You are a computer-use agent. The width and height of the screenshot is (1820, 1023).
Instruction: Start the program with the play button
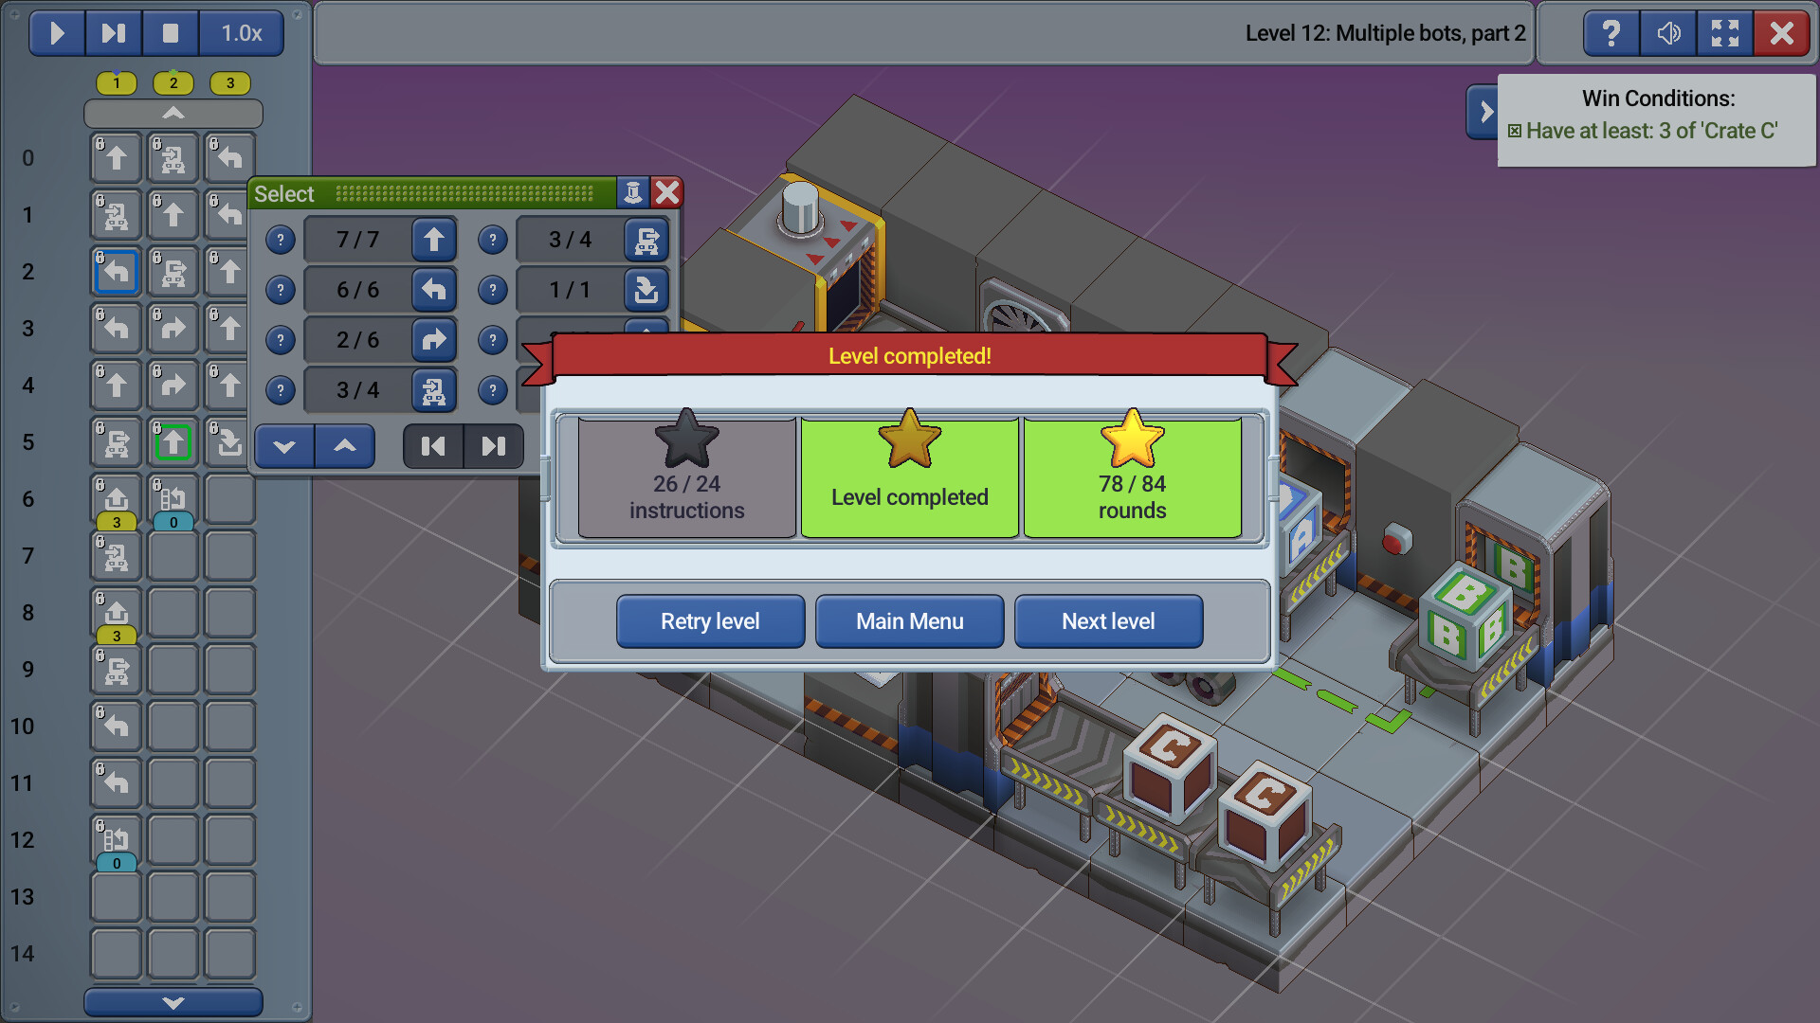[x=56, y=33]
